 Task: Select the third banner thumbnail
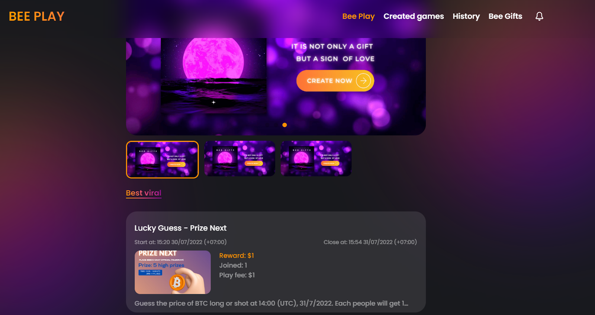tap(316, 158)
